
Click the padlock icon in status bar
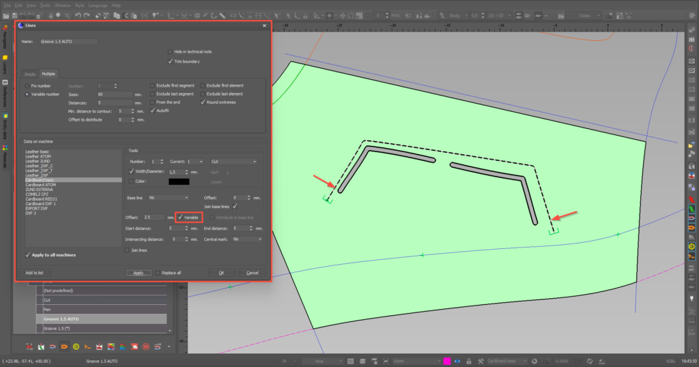coord(468,362)
